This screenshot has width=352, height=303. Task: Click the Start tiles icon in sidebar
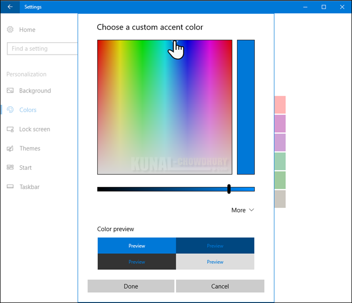coord(10,167)
